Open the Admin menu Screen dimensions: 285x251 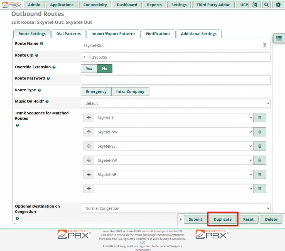(34, 5)
